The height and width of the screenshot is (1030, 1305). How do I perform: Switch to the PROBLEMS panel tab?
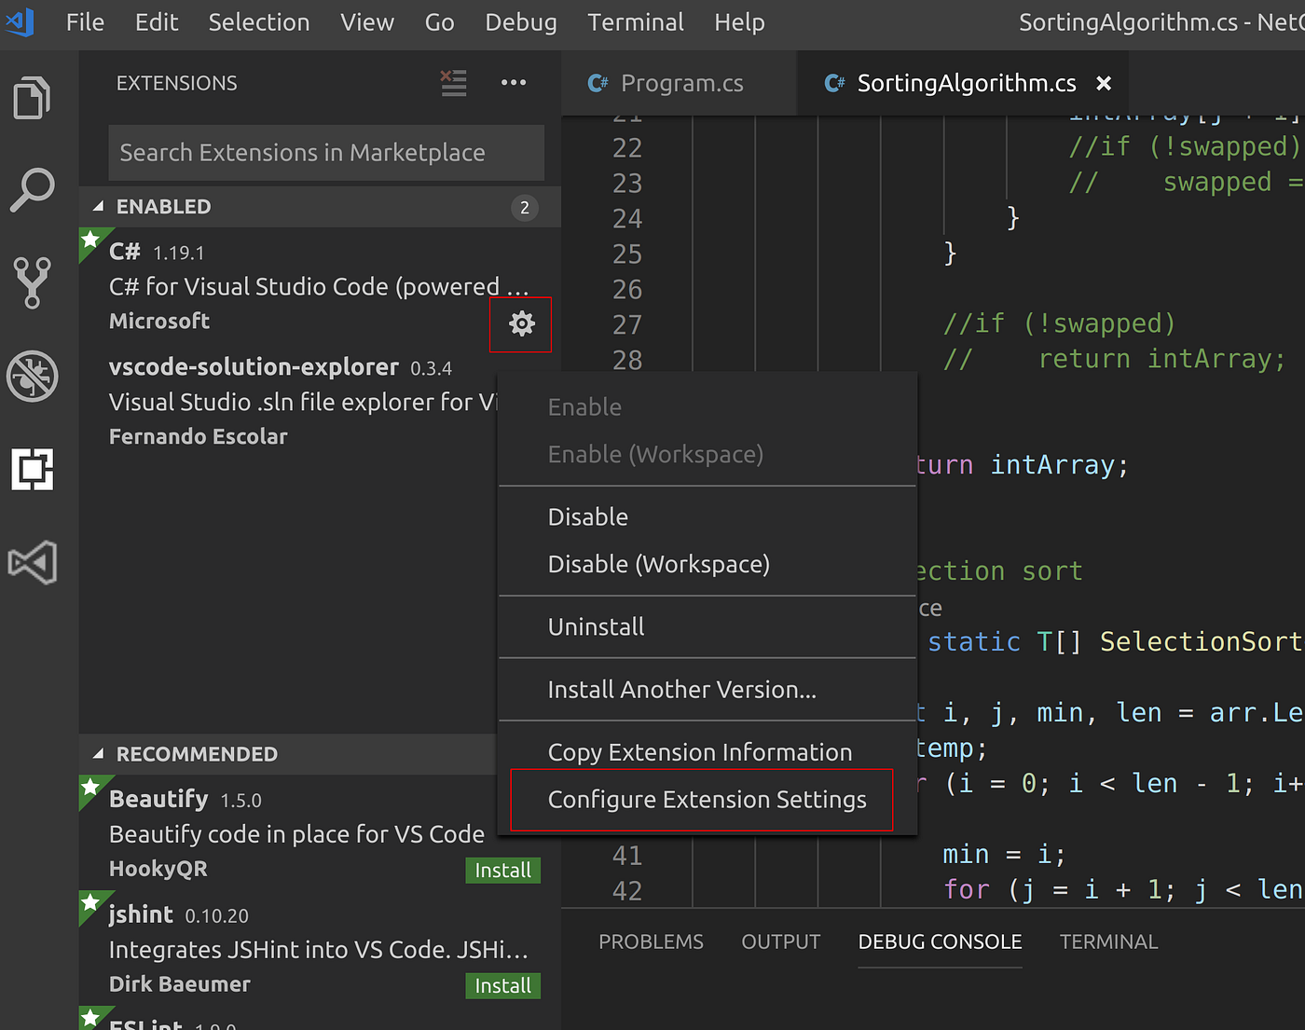[x=651, y=941]
